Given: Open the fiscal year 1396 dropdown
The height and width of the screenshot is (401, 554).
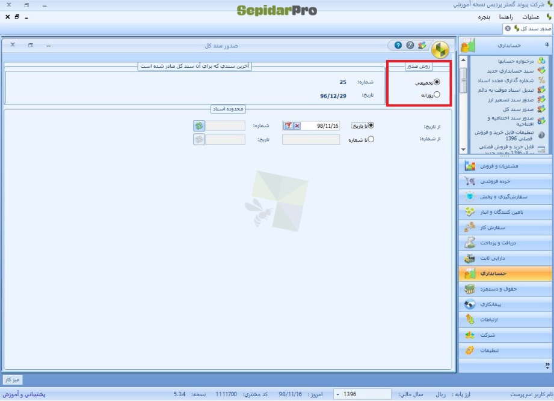Looking at the screenshot, I should 338,394.
